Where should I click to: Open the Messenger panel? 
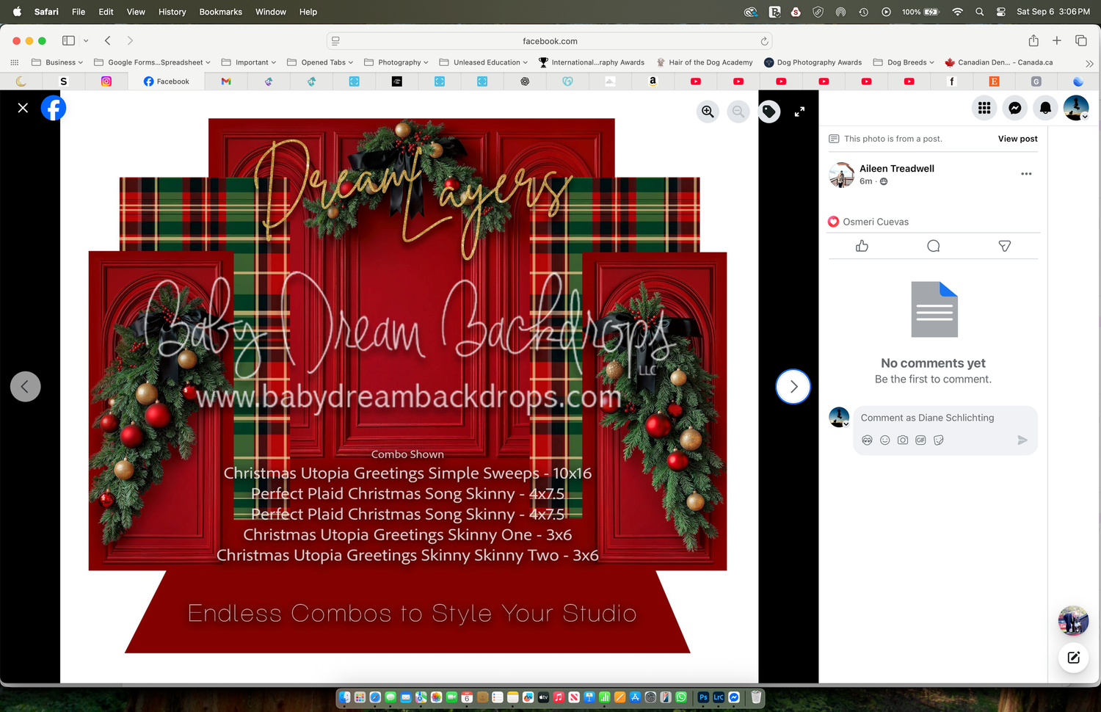(x=1015, y=108)
